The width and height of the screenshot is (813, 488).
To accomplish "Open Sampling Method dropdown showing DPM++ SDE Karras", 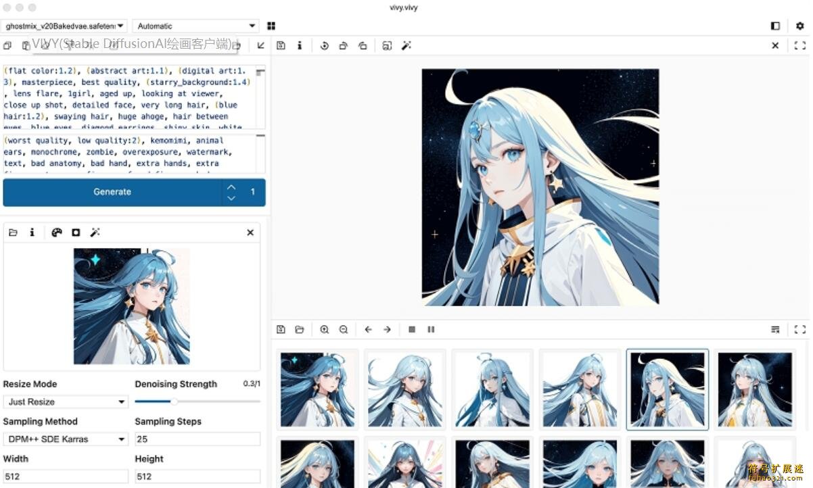I will point(66,439).
